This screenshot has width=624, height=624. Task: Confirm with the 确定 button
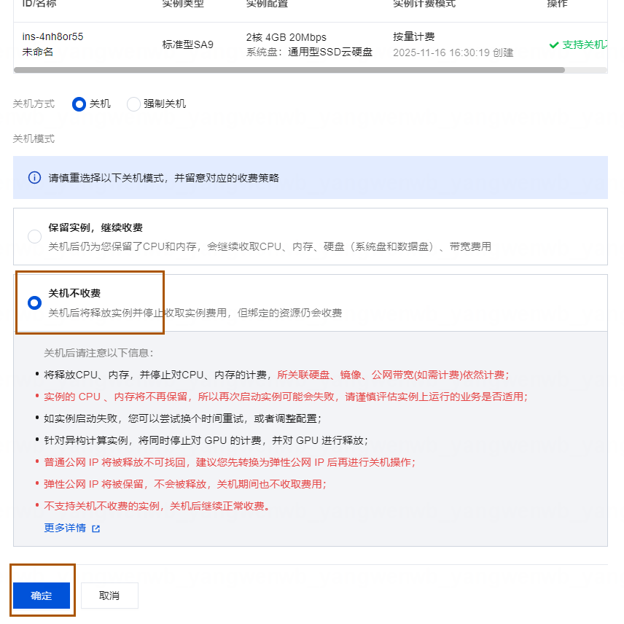pos(42,596)
